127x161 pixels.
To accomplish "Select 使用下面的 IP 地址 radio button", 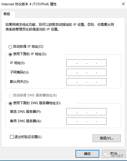I will pyautogui.click(x=10, y=54).
